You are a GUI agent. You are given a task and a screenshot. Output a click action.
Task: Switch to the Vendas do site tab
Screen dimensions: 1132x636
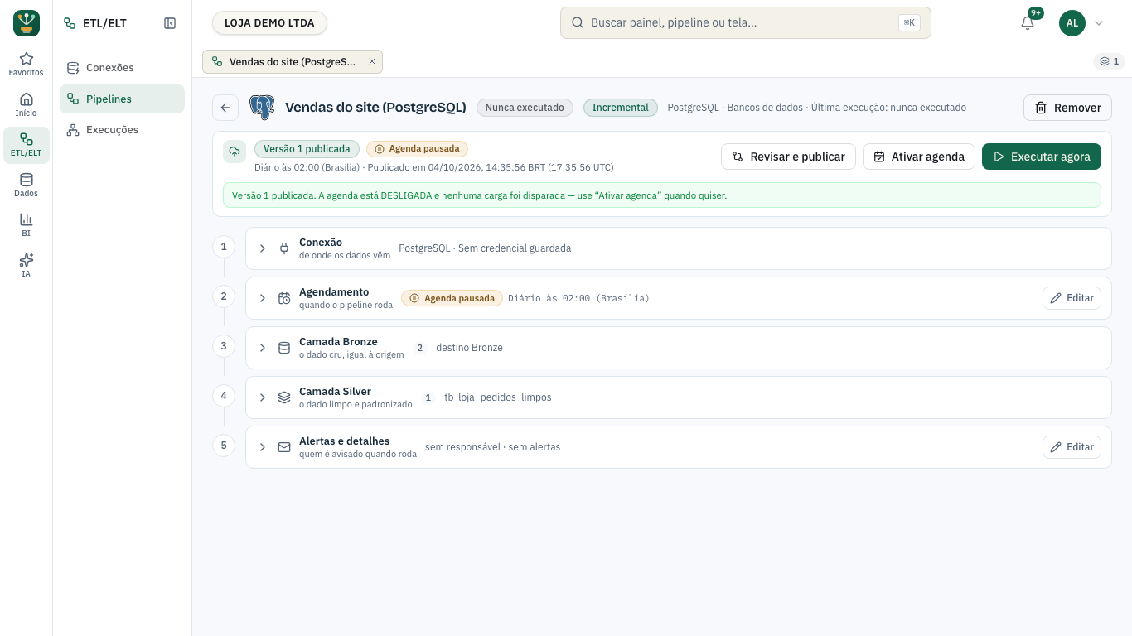pos(293,61)
